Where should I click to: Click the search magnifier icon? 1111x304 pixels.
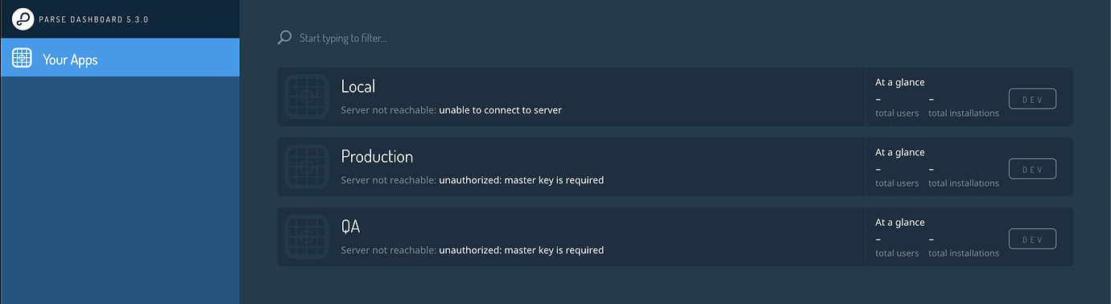[284, 38]
